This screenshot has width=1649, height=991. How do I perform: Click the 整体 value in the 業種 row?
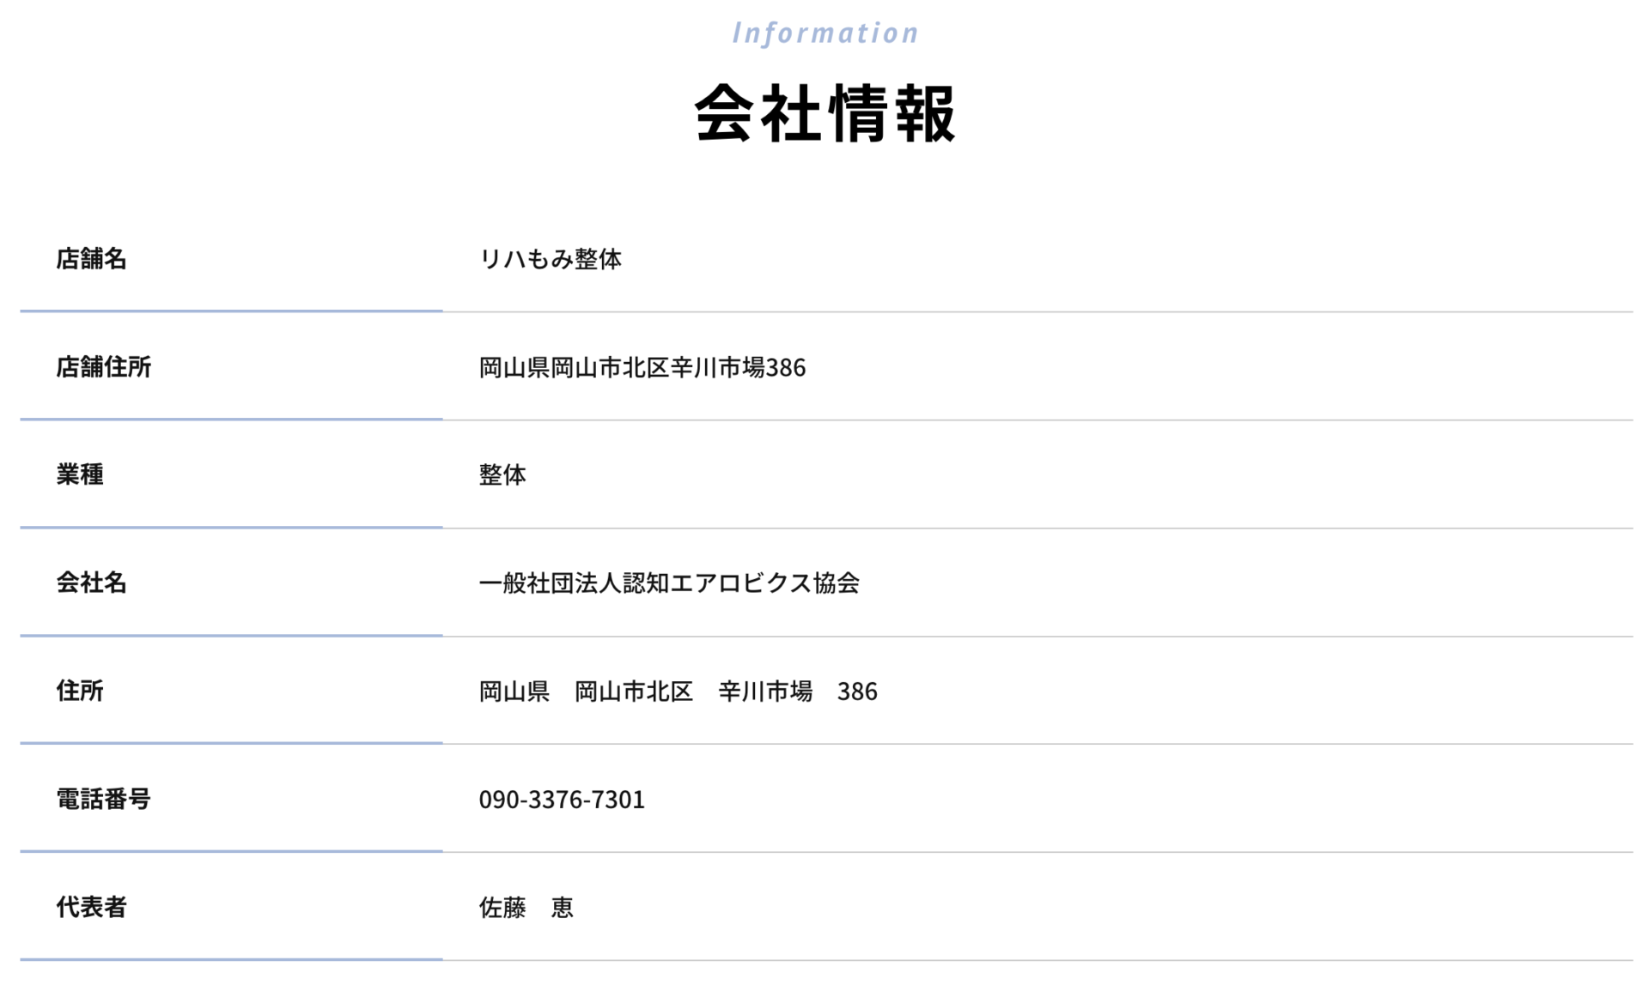coord(502,474)
